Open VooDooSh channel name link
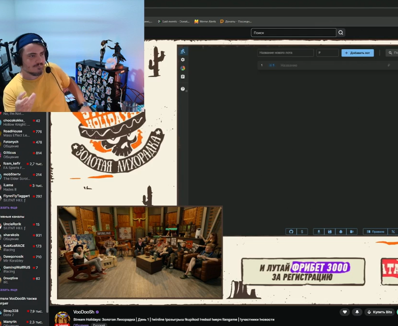The height and width of the screenshot is (326, 398). click(83, 312)
